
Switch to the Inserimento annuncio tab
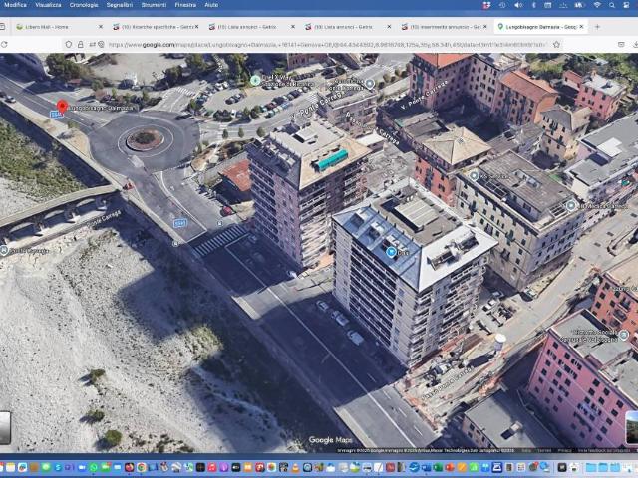pyautogui.click(x=444, y=27)
